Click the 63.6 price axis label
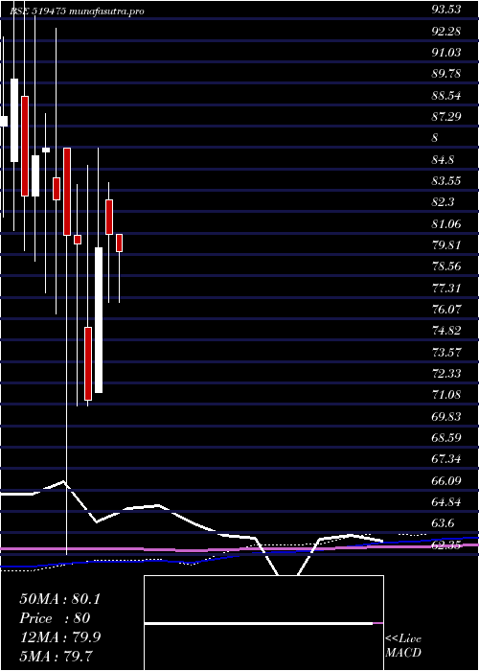479x671 pixels. [443, 523]
